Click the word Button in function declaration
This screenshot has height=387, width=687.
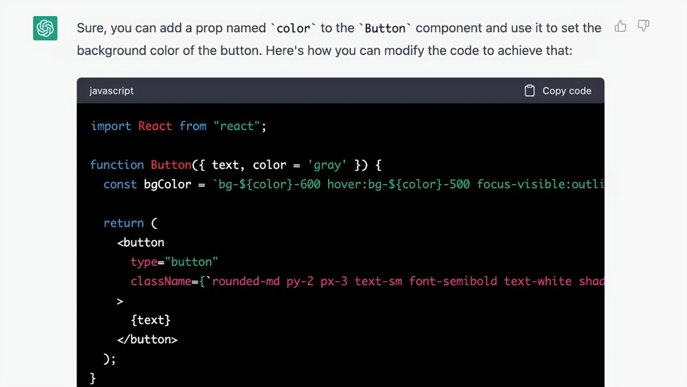170,165
